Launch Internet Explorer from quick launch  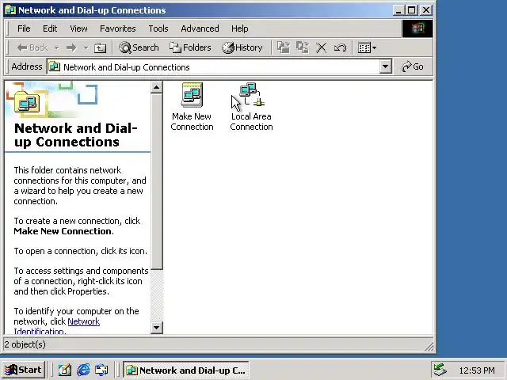83,370
